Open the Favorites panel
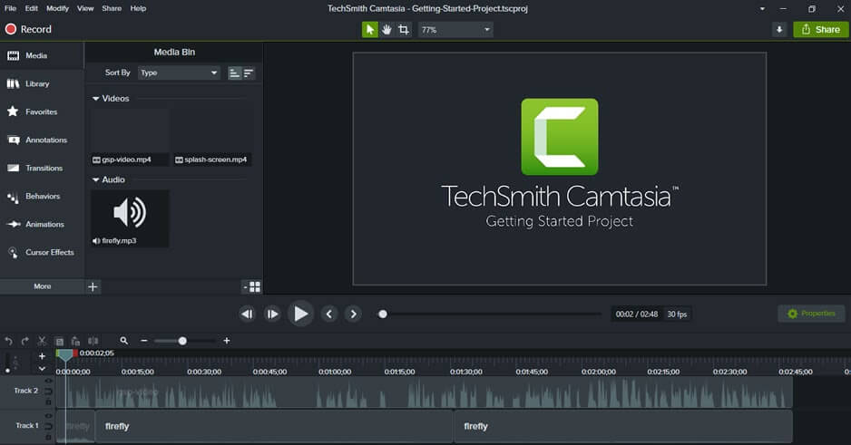Image resolution: width=851 pixels, height=445 pixels. click(x=42, y=111)
